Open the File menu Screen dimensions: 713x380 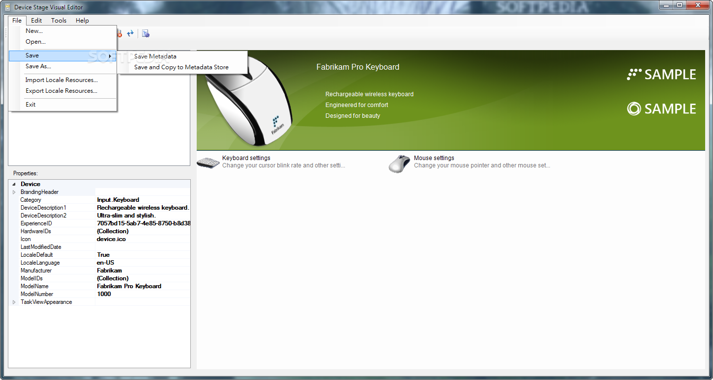click(x=17, y=20)
